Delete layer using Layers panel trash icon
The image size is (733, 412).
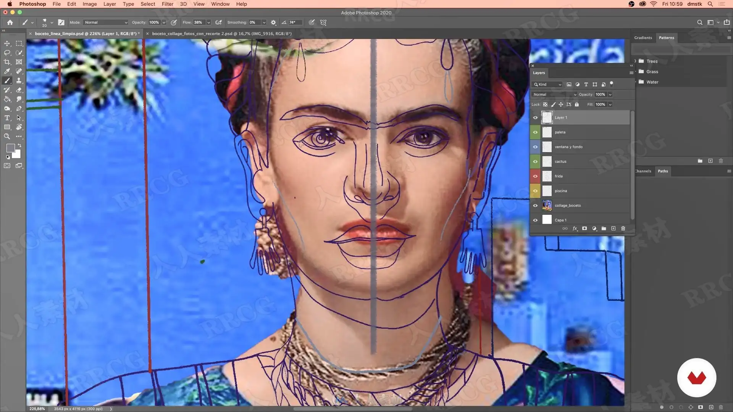click(623, 229)
